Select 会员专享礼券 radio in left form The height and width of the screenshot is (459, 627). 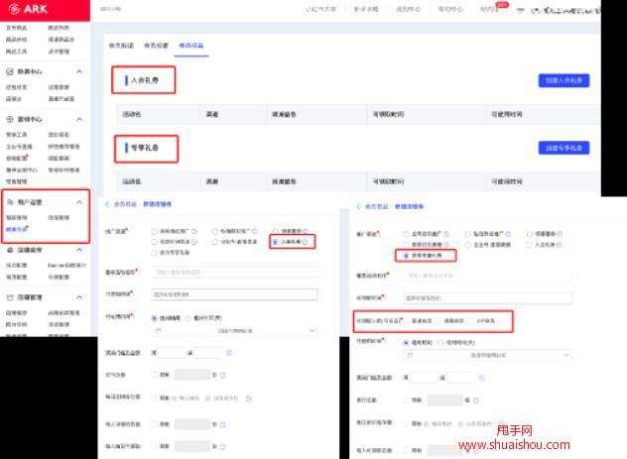click(x=154, y=253)
